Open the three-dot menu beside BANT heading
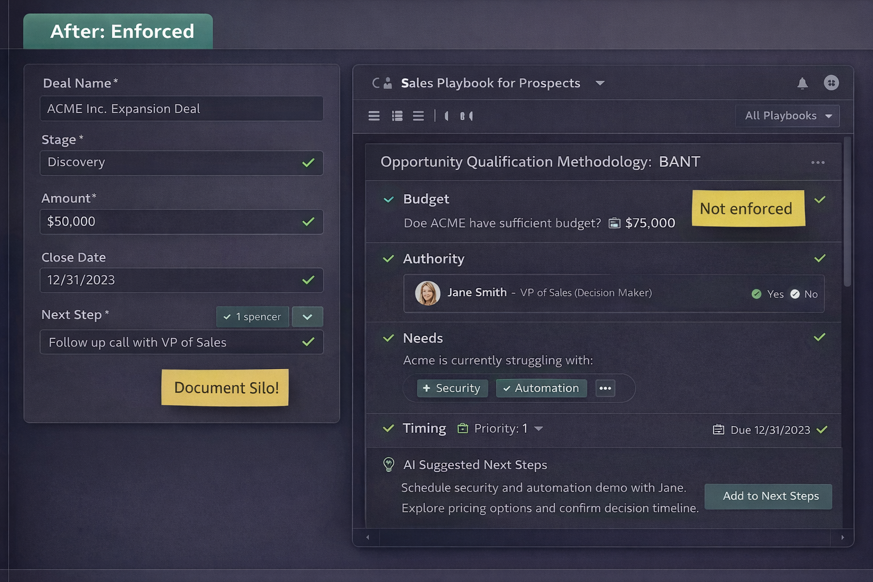873x582 pixels. 817,163
